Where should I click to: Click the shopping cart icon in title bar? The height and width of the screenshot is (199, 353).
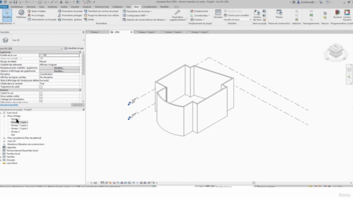tap(321, 2)
